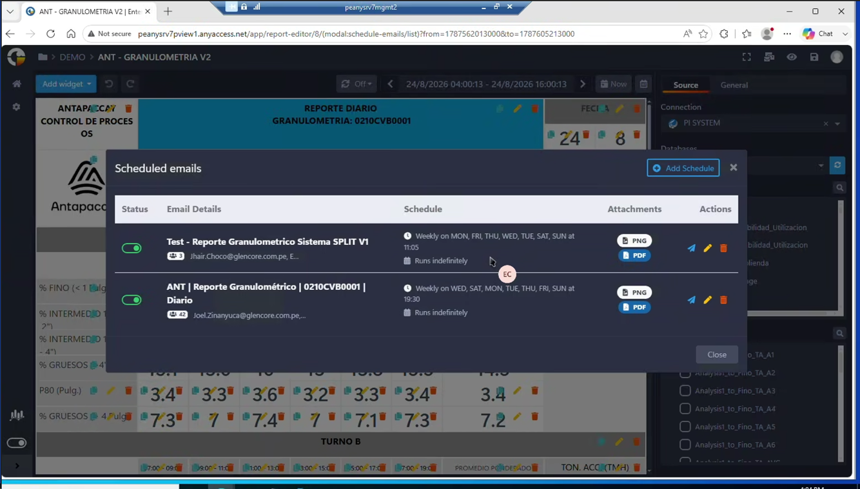The image size is (860, 489).
Task: Open the Databases dropdown arrow
Action: point(821,166)
